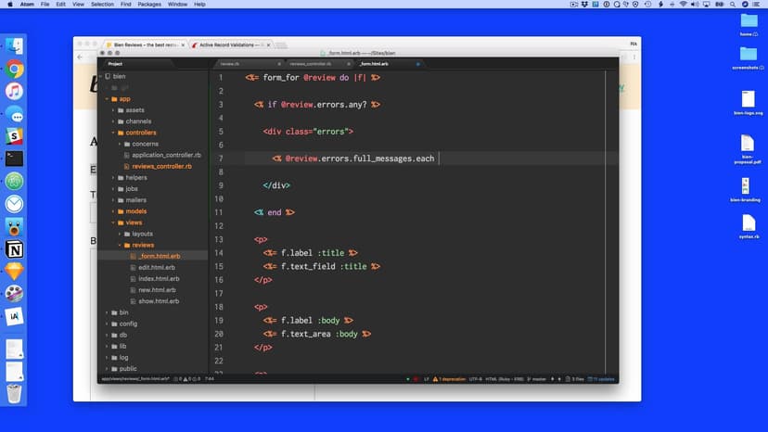Select the Active Record Validations browser tab
768x432 pixels.
(x=228, y=44)
